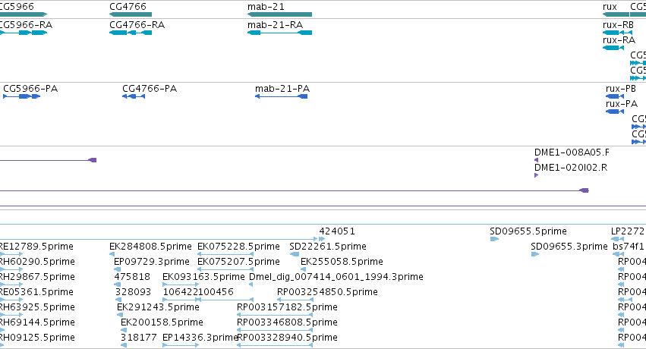Viewport: 646px width, 349px height.
Task: Select the RP003157182.5prime label
Action: tap(287, 307)
